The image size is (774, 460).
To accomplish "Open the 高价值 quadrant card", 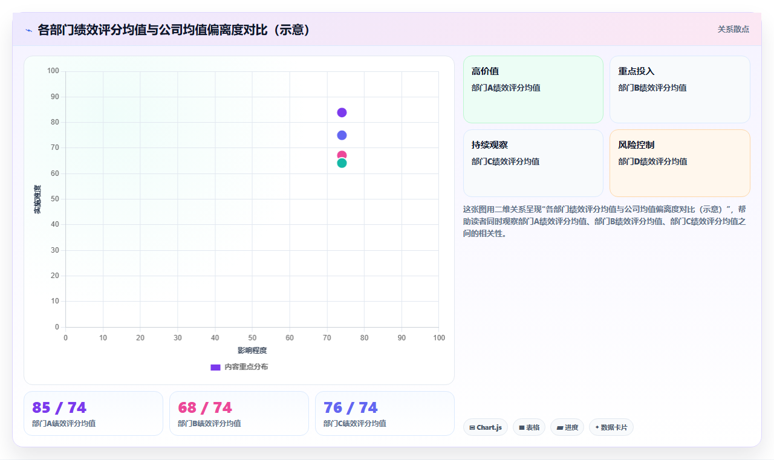I will 533,89.
